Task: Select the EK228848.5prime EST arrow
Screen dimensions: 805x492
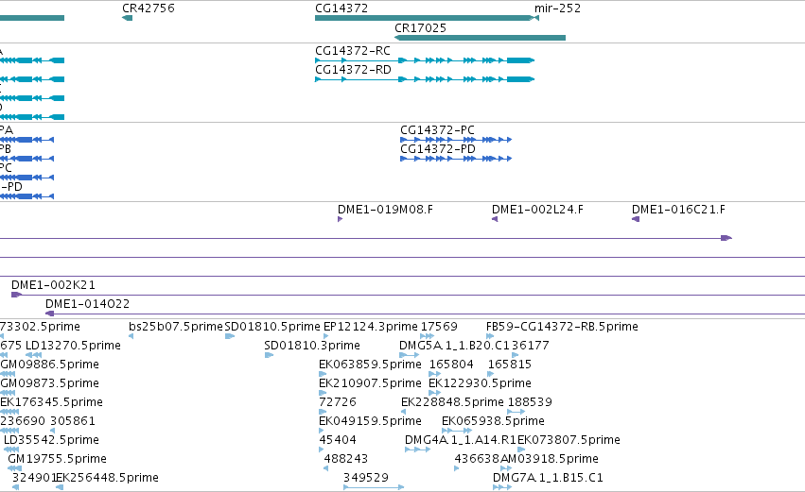Action: tap(404, 412)
